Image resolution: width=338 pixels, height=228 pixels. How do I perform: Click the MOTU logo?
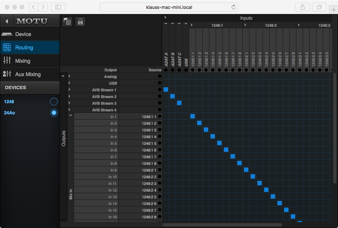click(x=32, y=21)
